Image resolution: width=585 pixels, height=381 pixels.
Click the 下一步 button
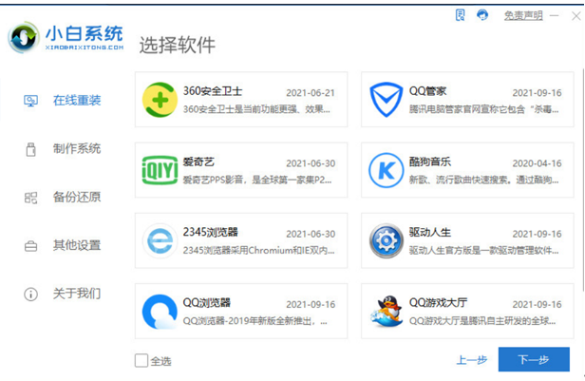pyautogui.click(x=534, y=359)
